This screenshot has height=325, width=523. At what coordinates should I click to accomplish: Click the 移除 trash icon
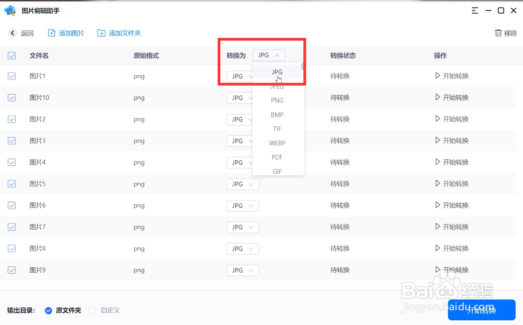[498, 33]
